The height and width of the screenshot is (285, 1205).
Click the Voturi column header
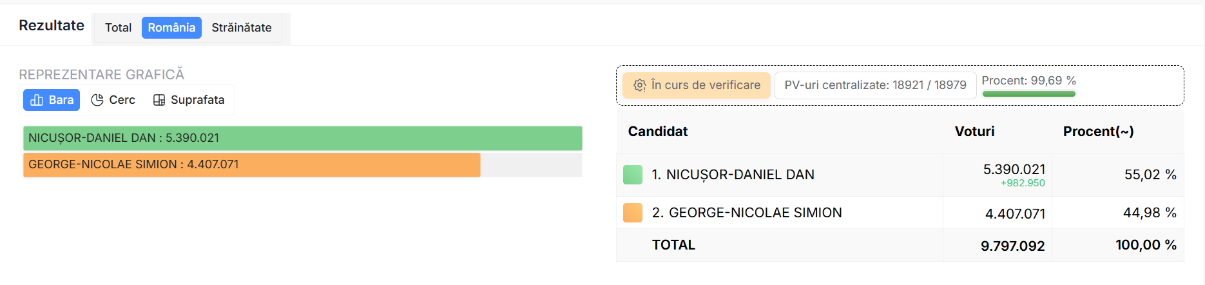click(974, 132)
